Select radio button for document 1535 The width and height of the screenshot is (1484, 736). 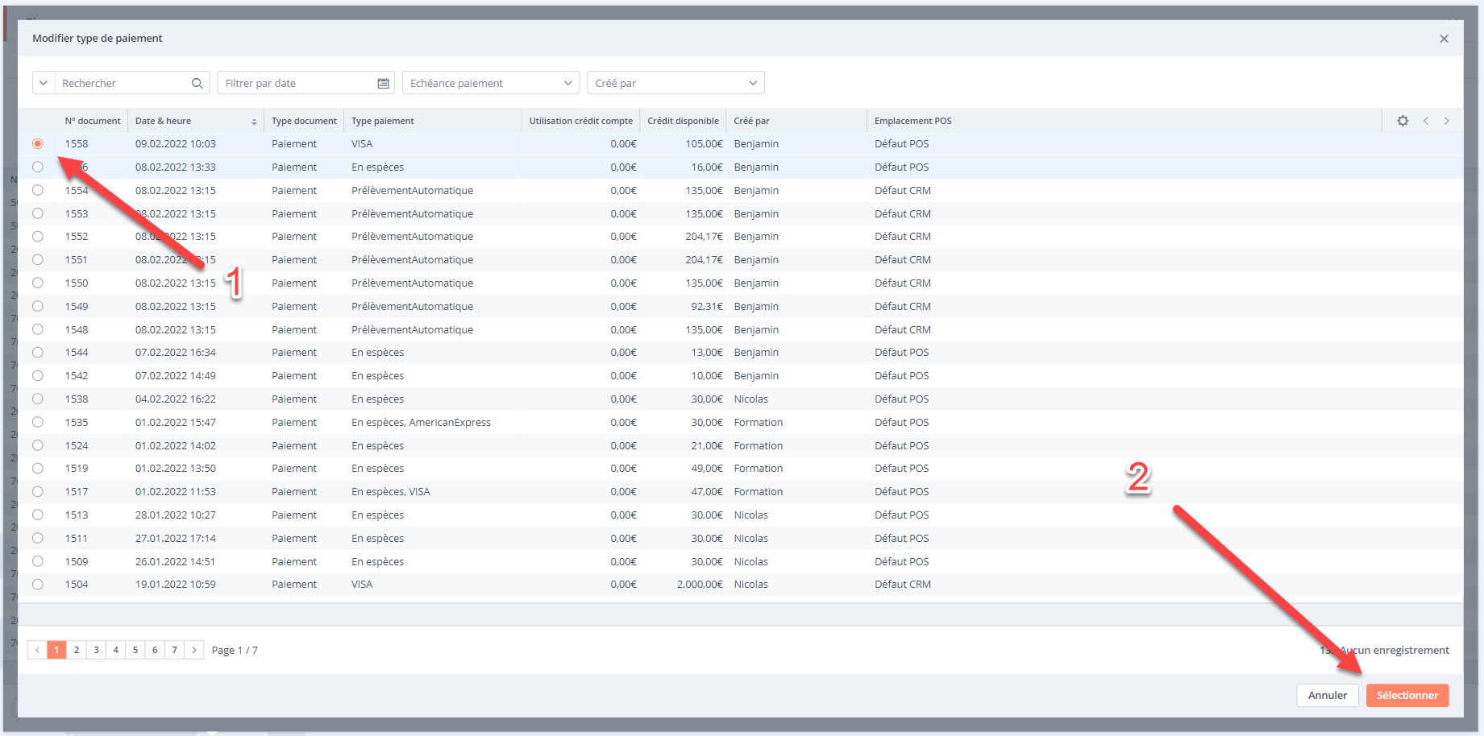coord(38,422)
